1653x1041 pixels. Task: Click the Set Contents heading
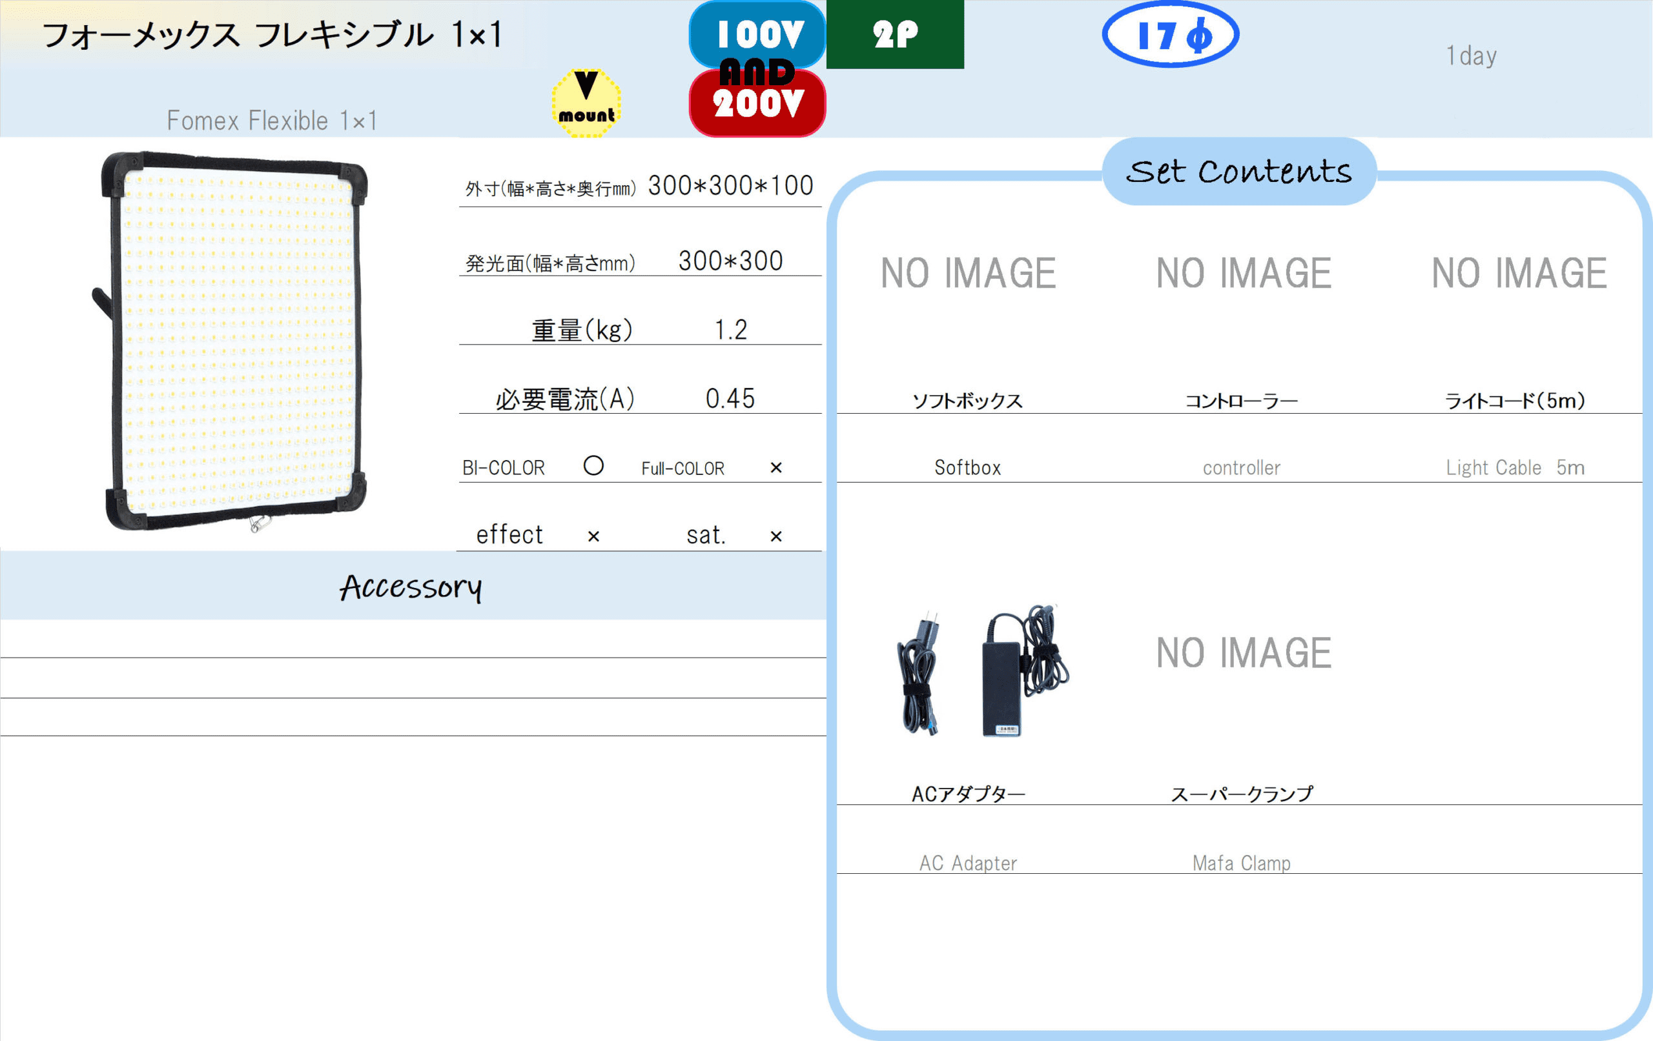(1239, 171)
